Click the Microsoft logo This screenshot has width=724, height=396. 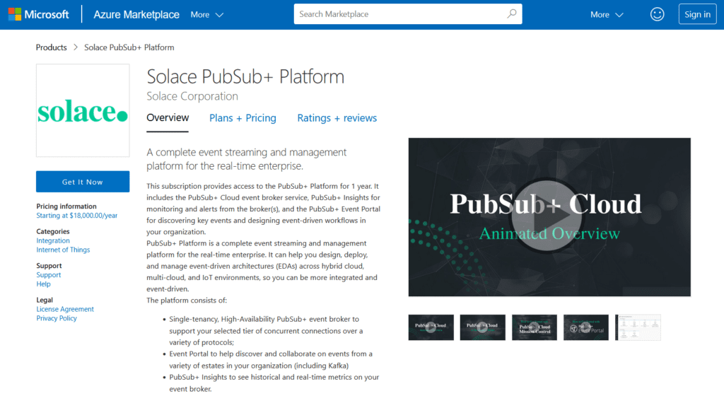38,14
